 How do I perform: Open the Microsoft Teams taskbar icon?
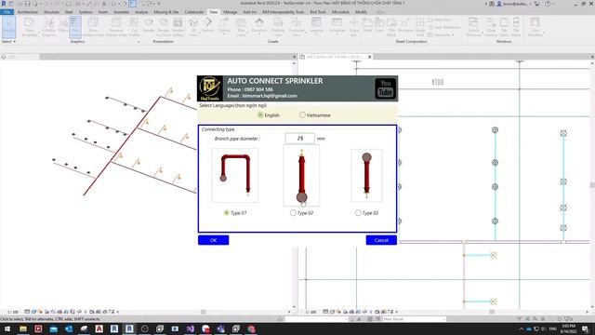point(220,328)
